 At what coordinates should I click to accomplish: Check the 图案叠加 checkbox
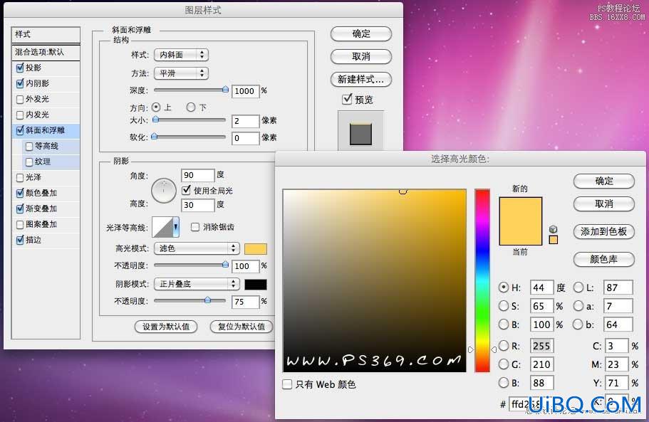click(20, 224)
